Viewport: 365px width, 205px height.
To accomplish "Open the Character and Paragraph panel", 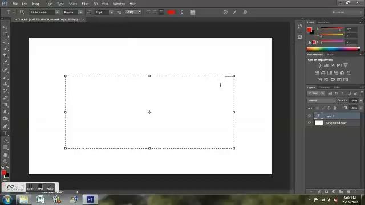I will pos(193,13).
